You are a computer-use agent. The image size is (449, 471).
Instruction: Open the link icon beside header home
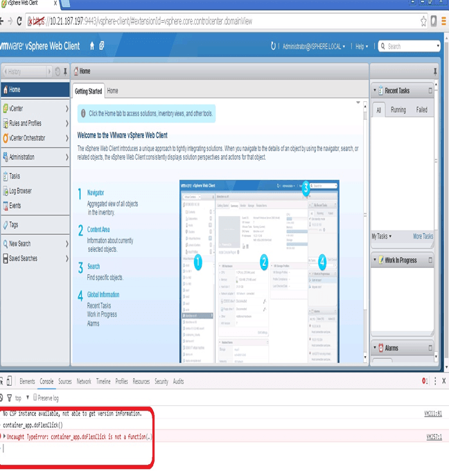[x=102, y=46]
